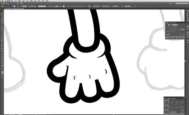Screen dimensions: 189x115
Task: Click the orange Opacity link in control bar
Action: click(50, 6)
